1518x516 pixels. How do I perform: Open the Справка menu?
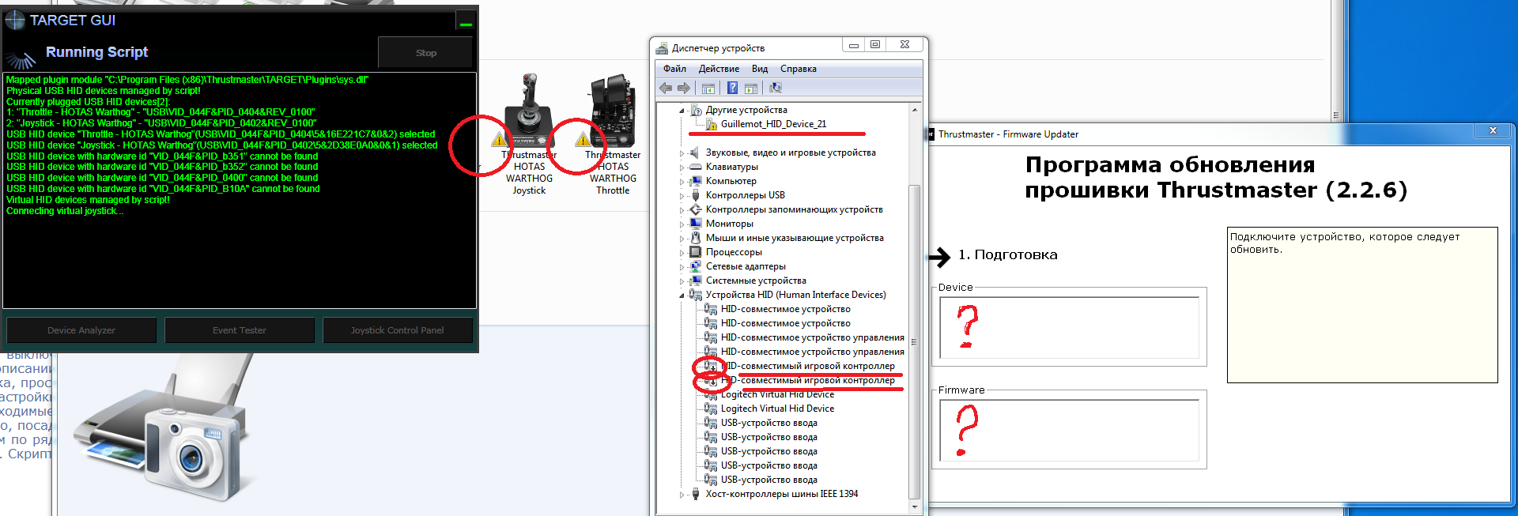pyautogui.click(x=799, y=69)
